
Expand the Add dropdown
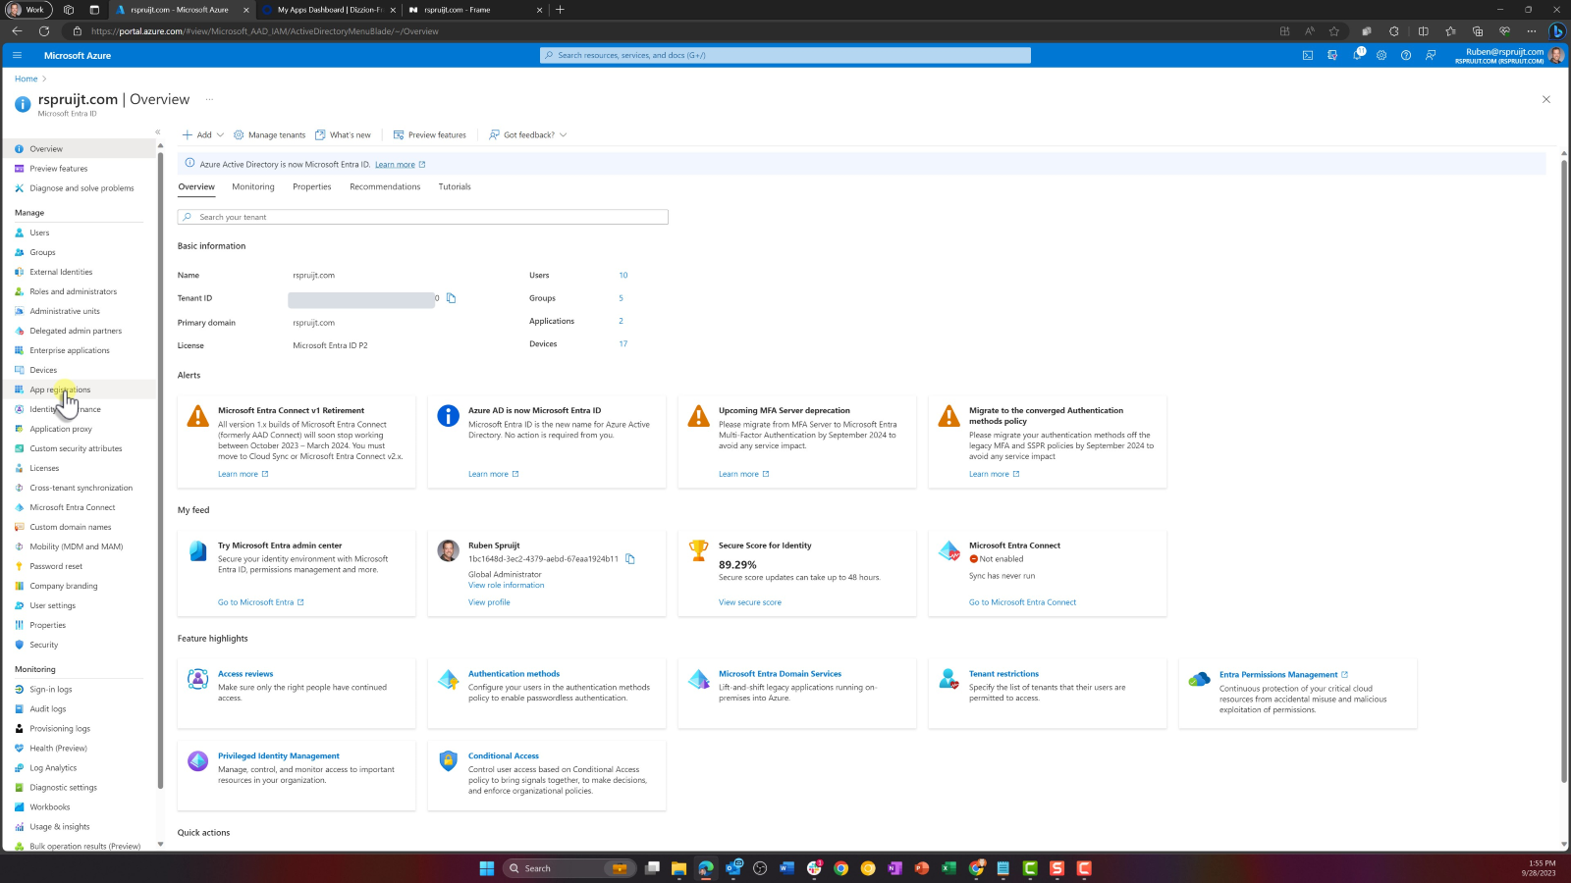pyautogui.click(x=203, y=135)
